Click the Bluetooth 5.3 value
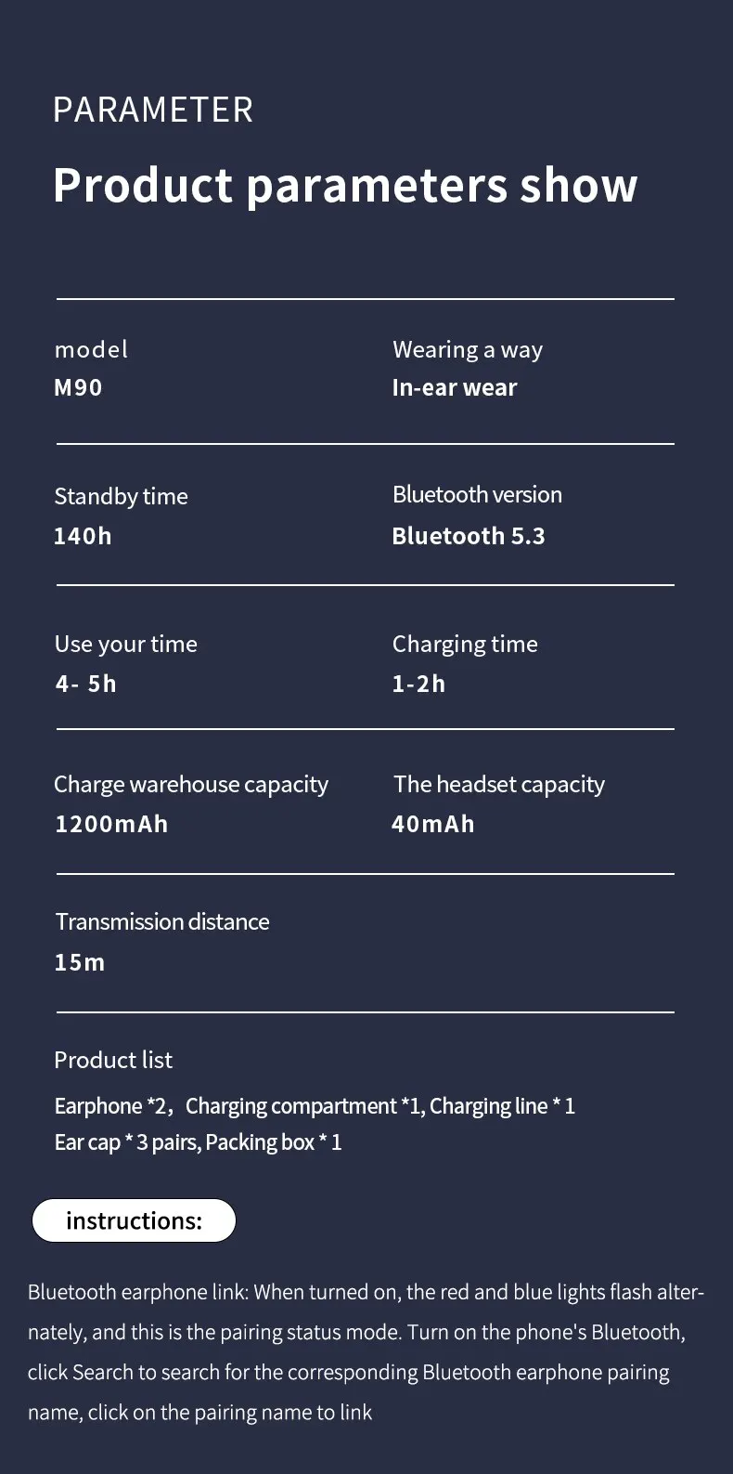733x1474 pixels. 469,536
